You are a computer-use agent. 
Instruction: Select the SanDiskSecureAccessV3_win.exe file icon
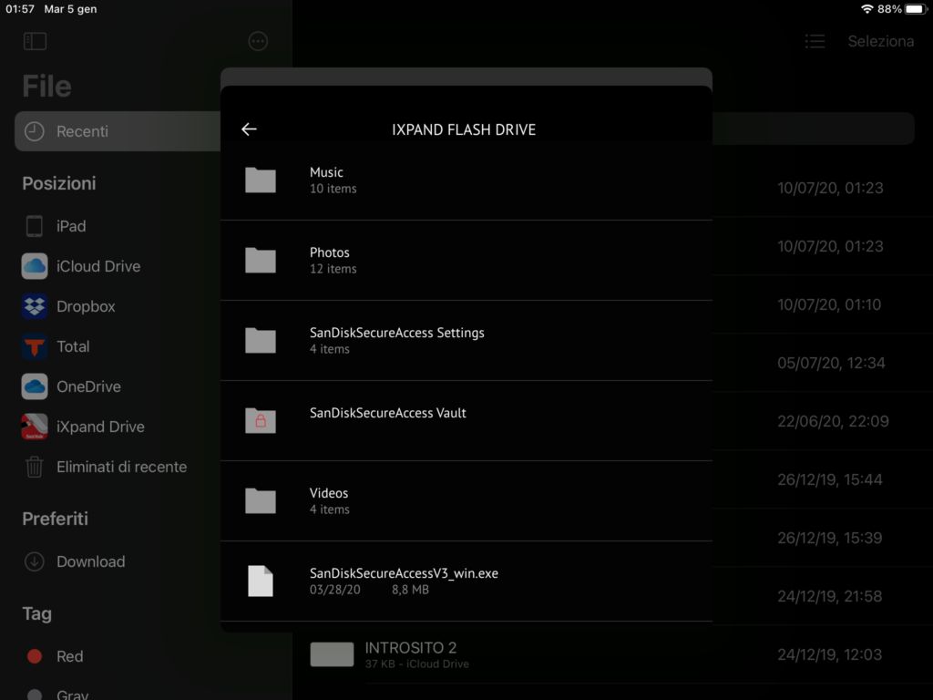coord(261,581)
